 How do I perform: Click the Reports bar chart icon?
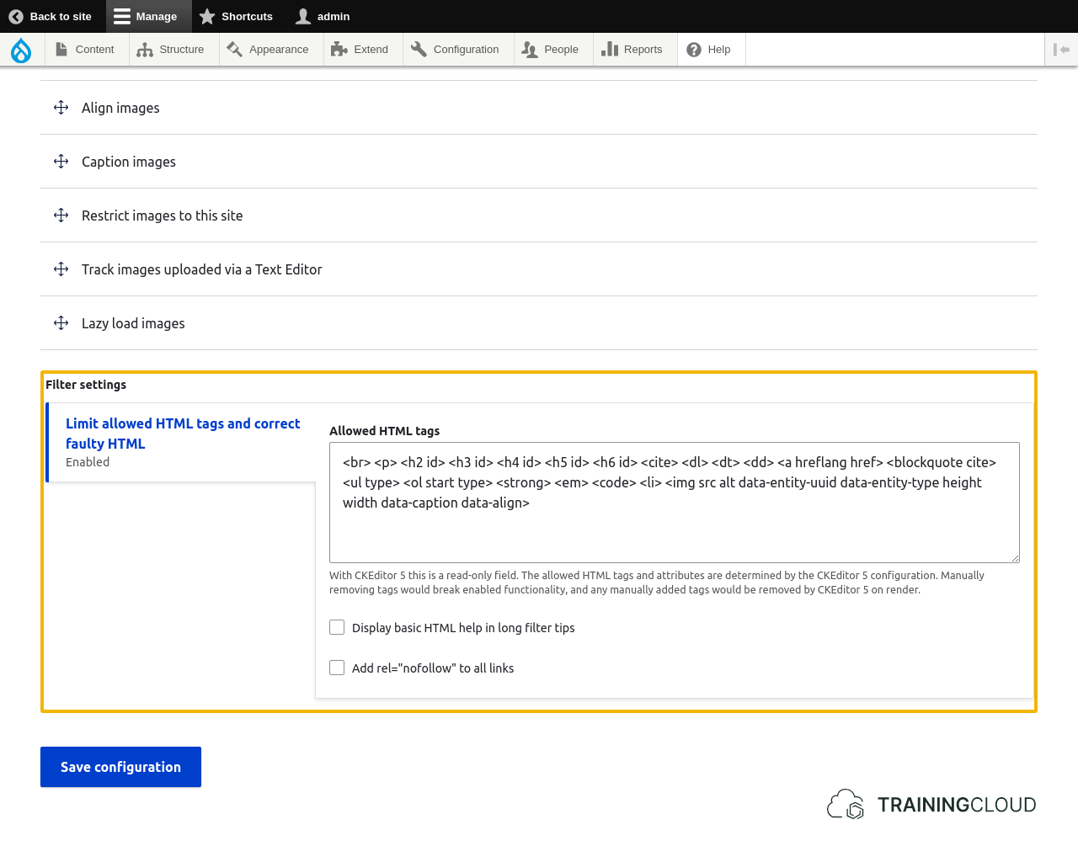tap(610, 50)
